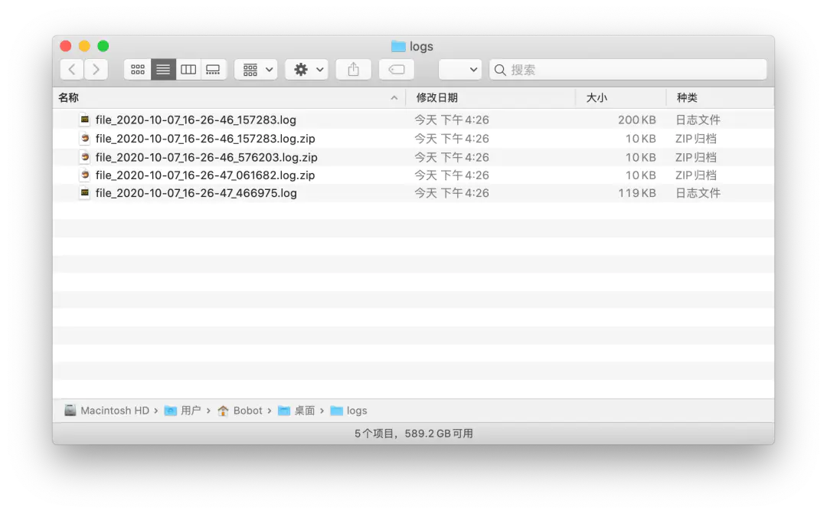
Task: Open the empty dropdown beside search field
Action: (460, 70)
